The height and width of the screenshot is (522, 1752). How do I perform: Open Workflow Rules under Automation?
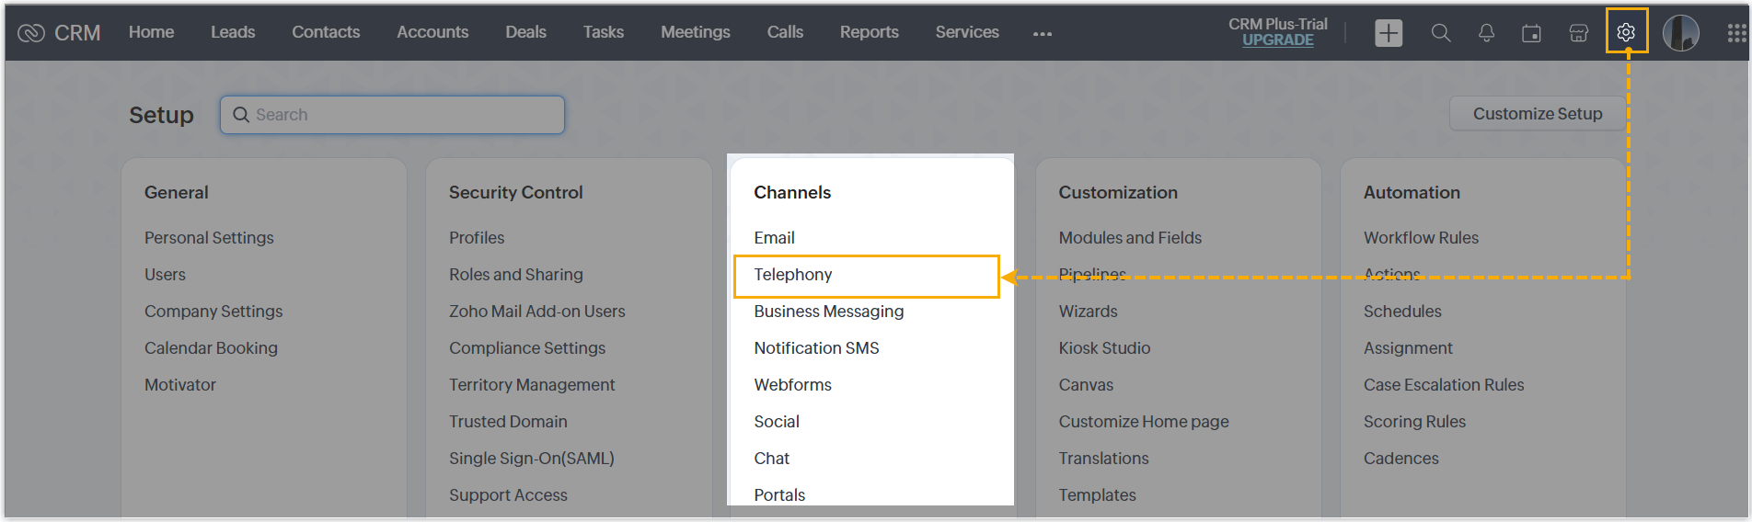coord(1421,238)
